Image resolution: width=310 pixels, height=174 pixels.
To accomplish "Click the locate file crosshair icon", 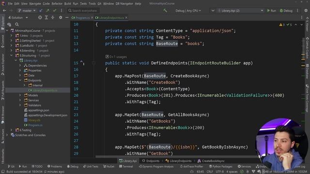I will (40, 17).
